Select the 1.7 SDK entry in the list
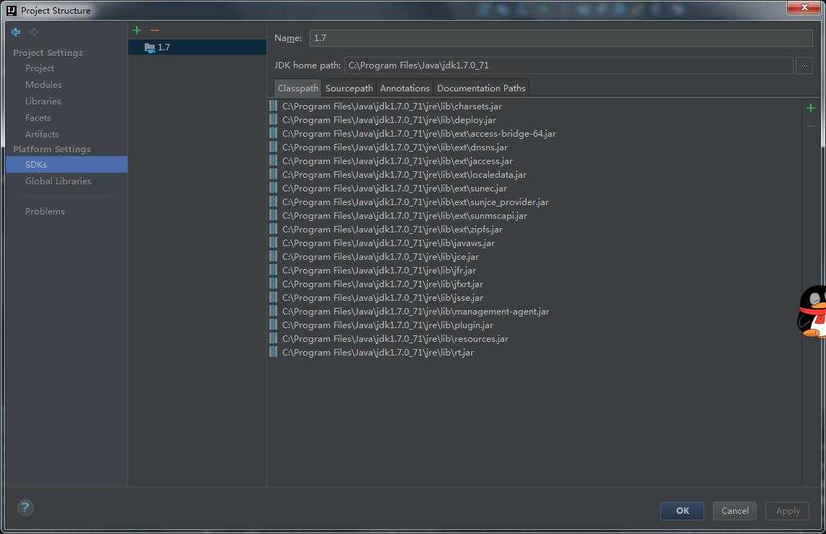 point(197,47)
